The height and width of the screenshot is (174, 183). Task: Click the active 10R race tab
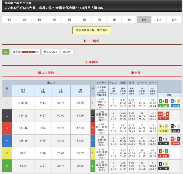coord(144,20)
